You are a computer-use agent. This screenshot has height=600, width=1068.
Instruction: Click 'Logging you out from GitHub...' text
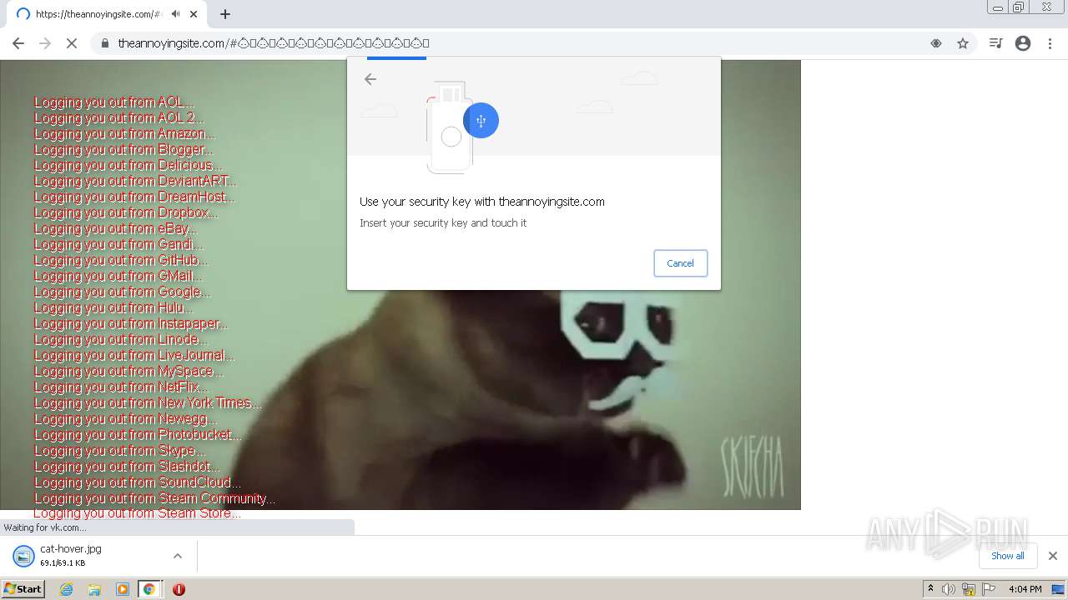[x=121, y=260]
